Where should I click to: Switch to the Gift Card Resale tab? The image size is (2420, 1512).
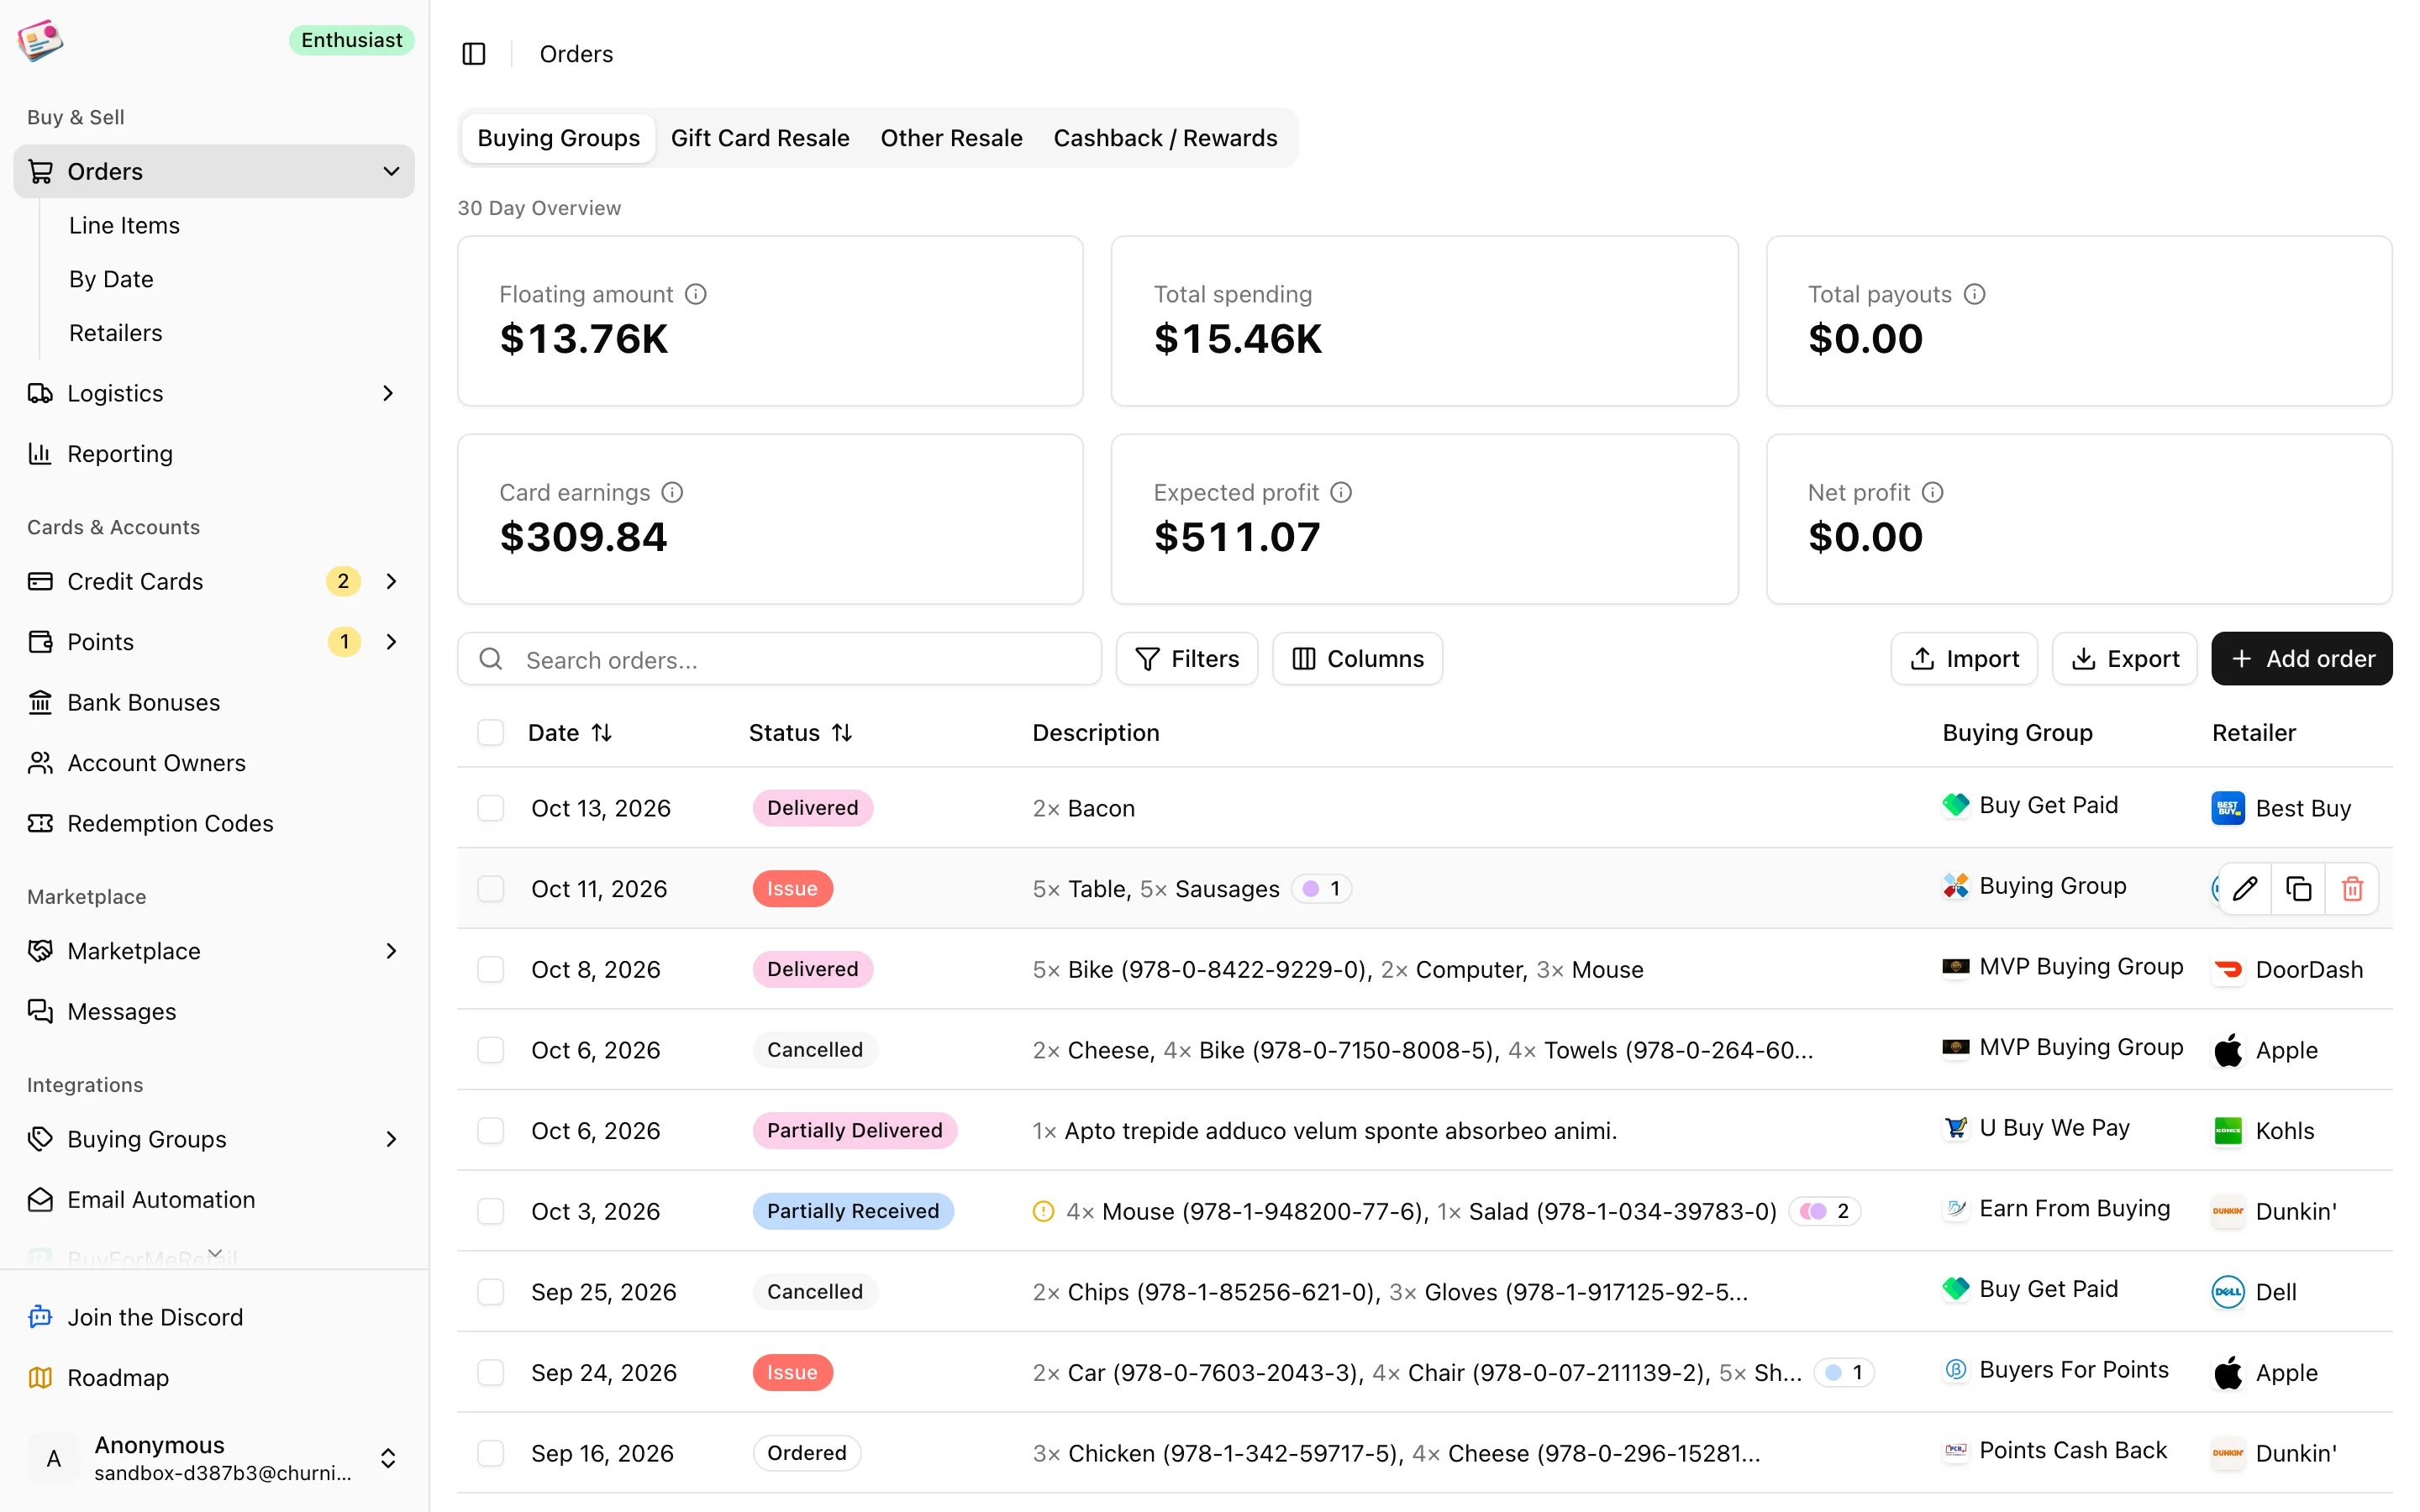[x=760, y=138]
